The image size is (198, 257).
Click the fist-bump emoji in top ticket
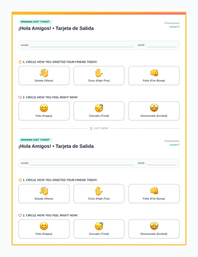point(154,73)
